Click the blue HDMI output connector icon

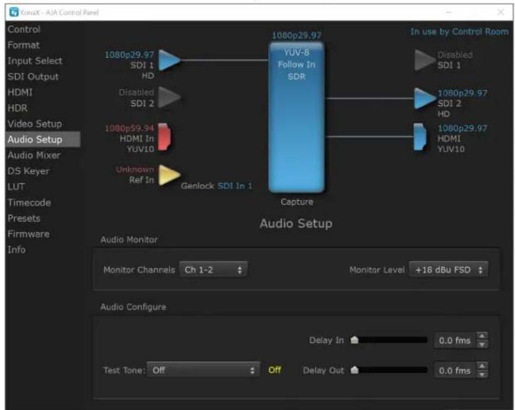[420, 137]
